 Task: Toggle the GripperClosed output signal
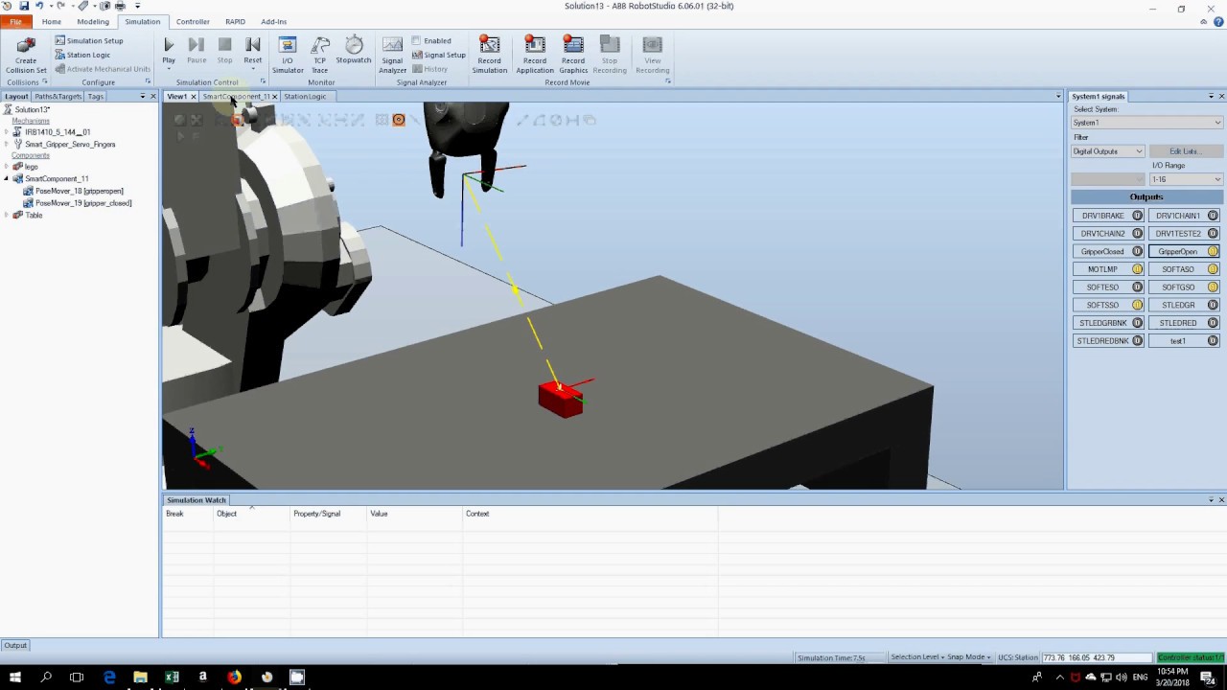(1108, 251)
